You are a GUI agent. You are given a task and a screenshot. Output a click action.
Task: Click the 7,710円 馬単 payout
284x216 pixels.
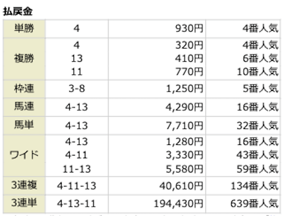185,126
